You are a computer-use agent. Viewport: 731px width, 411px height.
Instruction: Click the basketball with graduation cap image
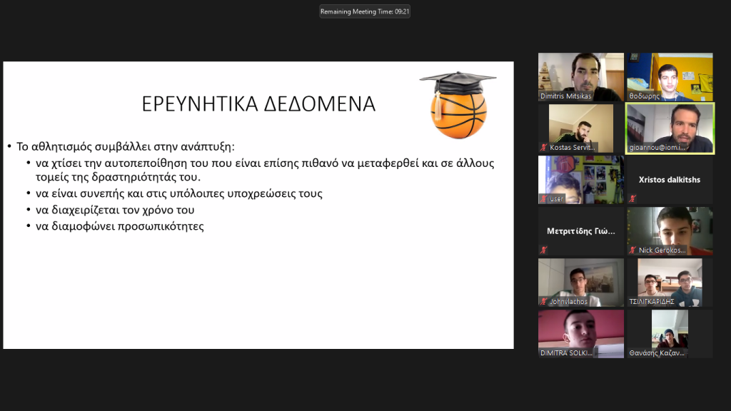[458, 105]
